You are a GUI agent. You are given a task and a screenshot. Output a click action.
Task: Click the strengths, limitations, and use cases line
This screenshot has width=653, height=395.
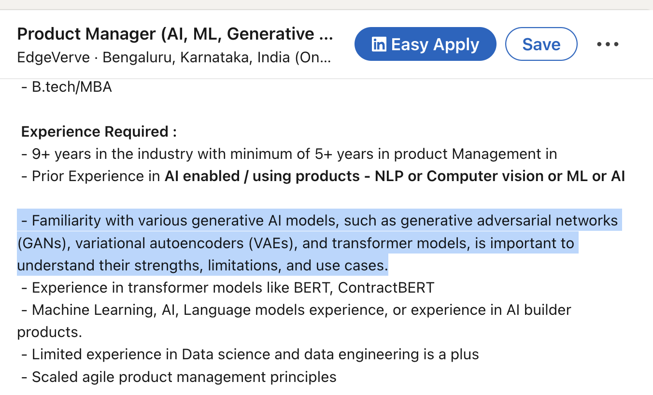pos(203,265)
